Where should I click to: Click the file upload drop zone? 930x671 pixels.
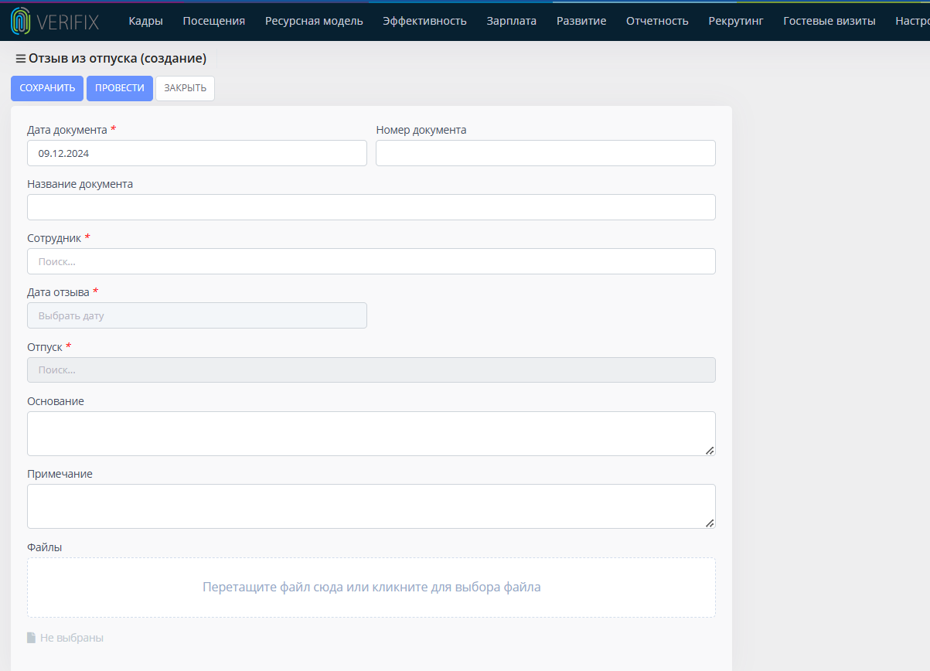(x=371, y=588)
